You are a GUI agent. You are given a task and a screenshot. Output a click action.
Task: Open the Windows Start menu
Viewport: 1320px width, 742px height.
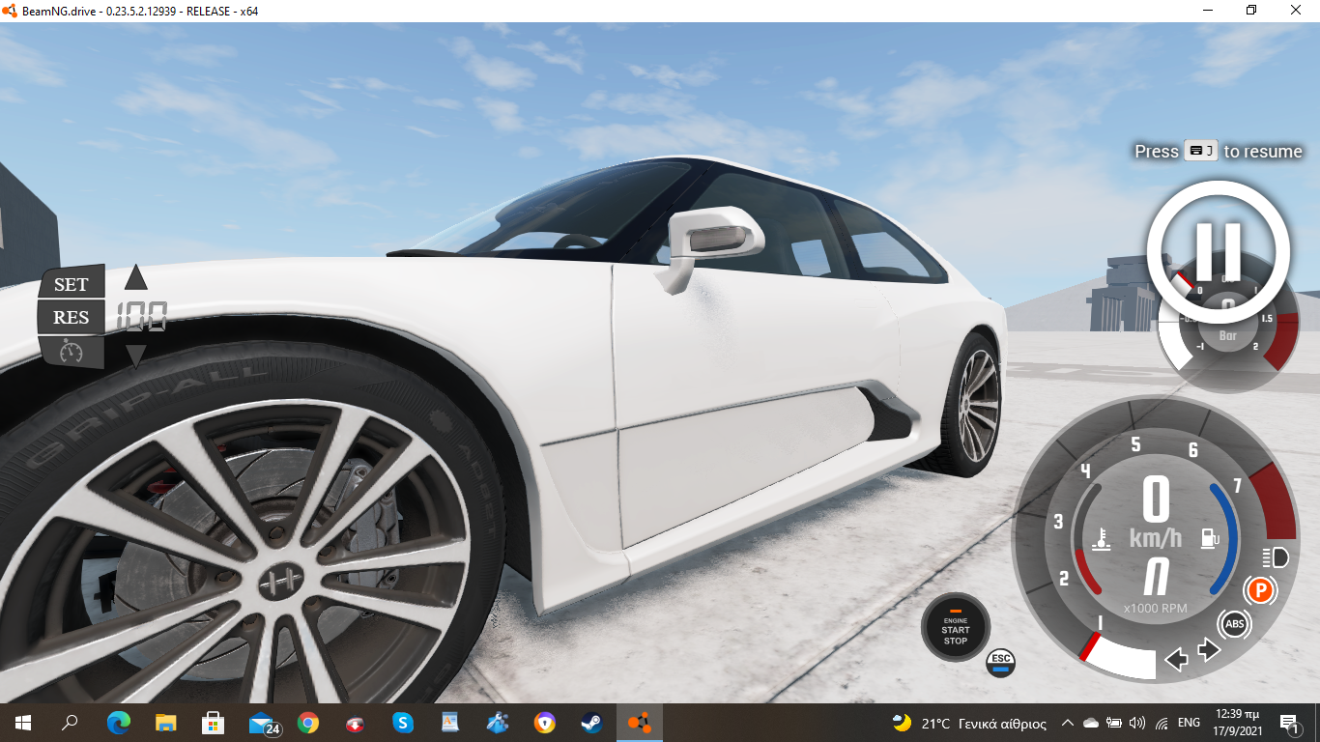(x=23, y=722)
